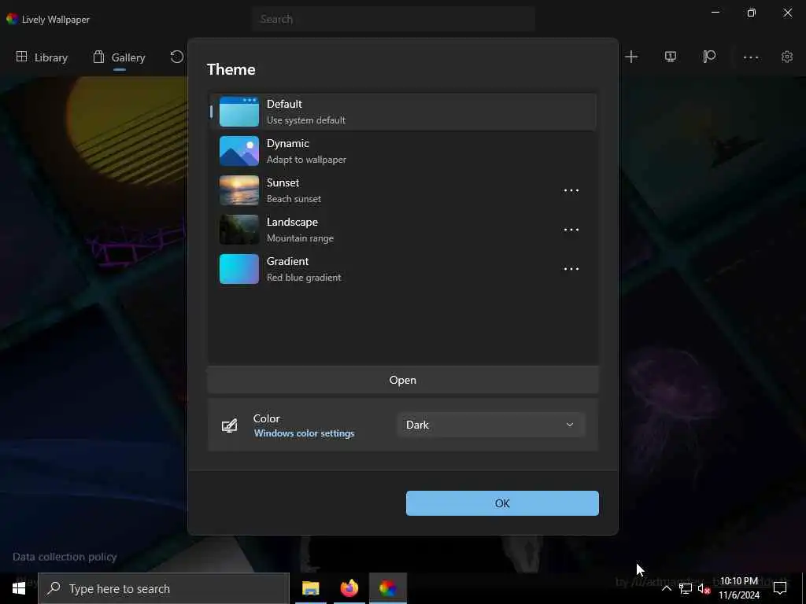Screen dimensions: 806x604
Task: Open more options for Gradient theme
Action: pos(571,269)
